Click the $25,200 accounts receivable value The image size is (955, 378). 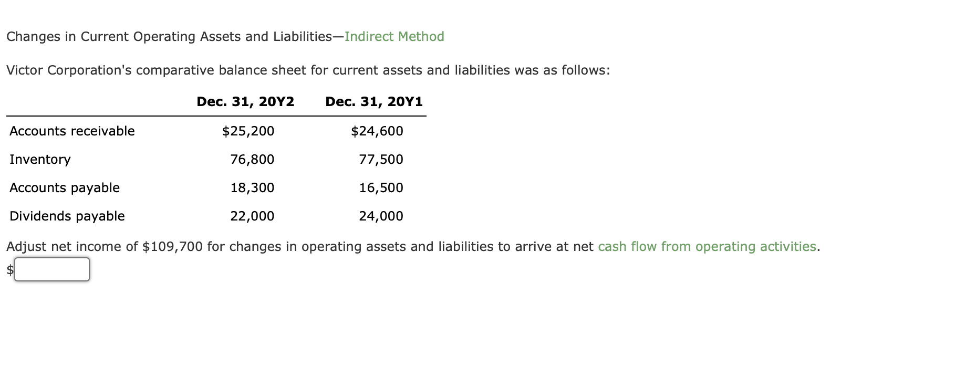249,131
